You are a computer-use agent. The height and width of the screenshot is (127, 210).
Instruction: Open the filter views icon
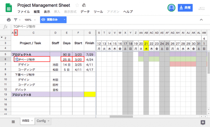click(x=16, y=20)
